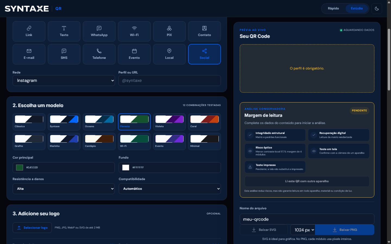Select the Contato content type icon
This screenshot has height=244, width=391.
[x=204, y=28]
